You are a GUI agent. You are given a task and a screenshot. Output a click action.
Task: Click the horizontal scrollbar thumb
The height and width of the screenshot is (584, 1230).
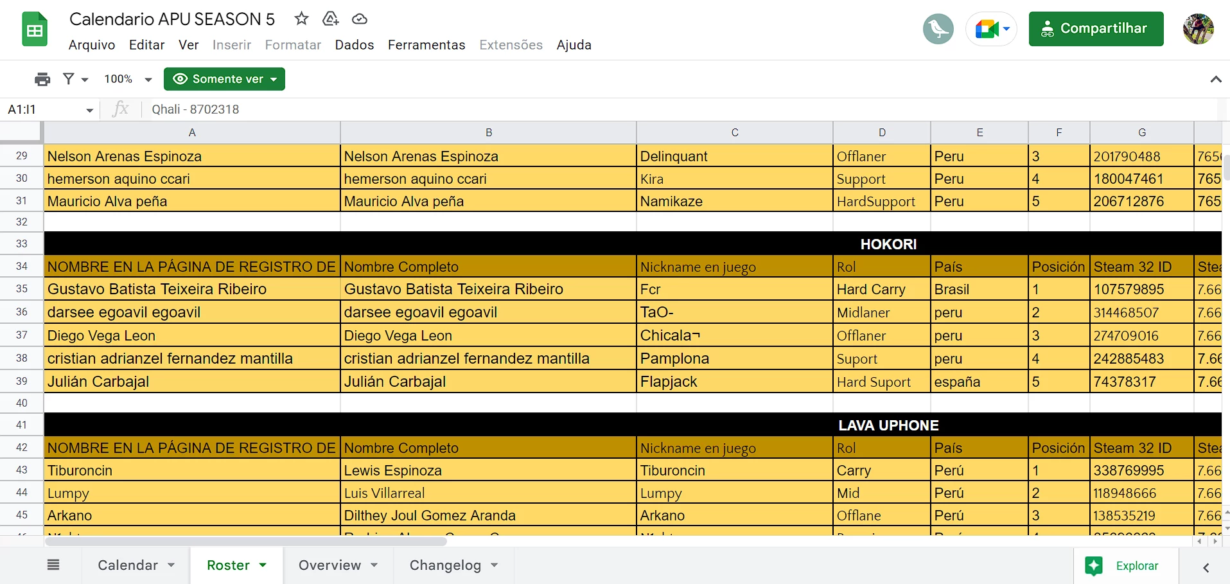click(246, 542)
